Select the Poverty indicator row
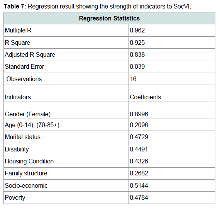 pyautogui.click(x=109, y=197)
